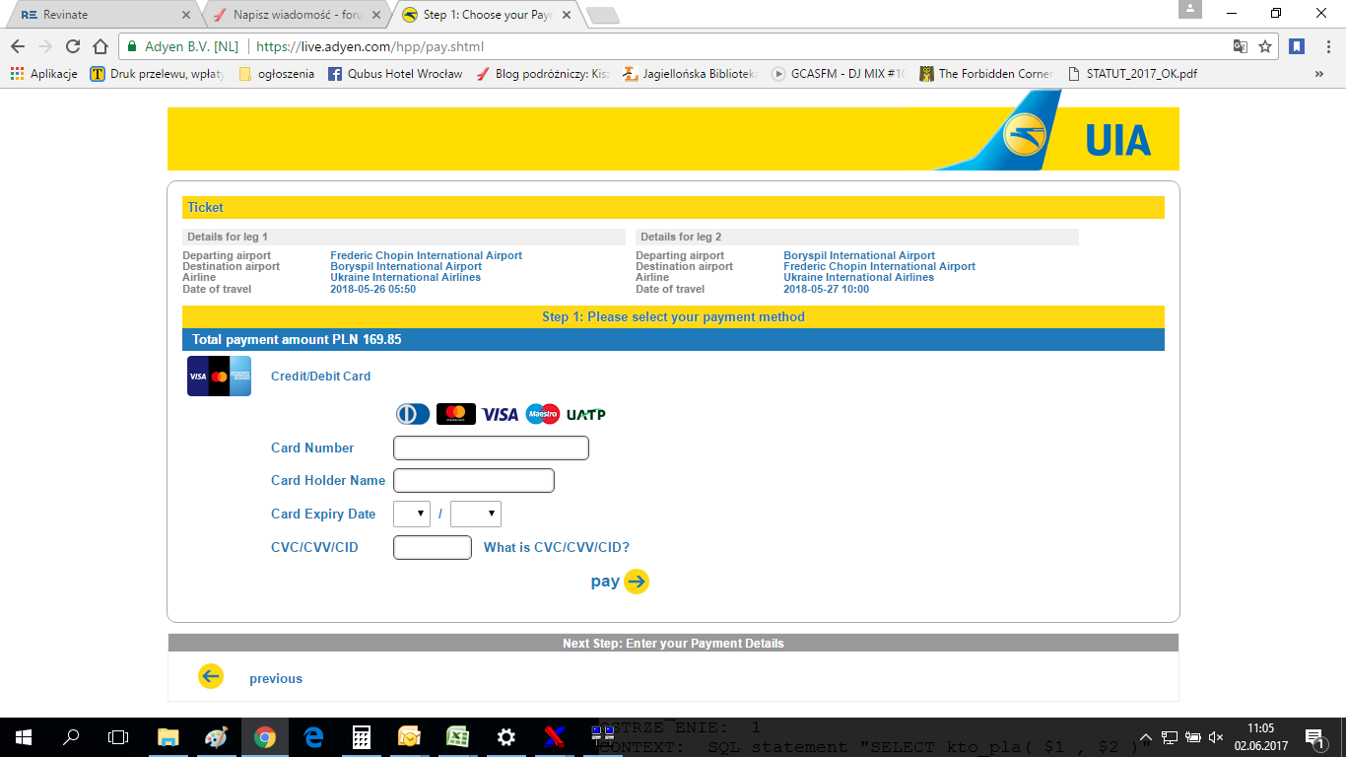This screenshot has height=757, width=1346.
Task: Open the blue extension icon in toolbar
Action: point(1297,46)
